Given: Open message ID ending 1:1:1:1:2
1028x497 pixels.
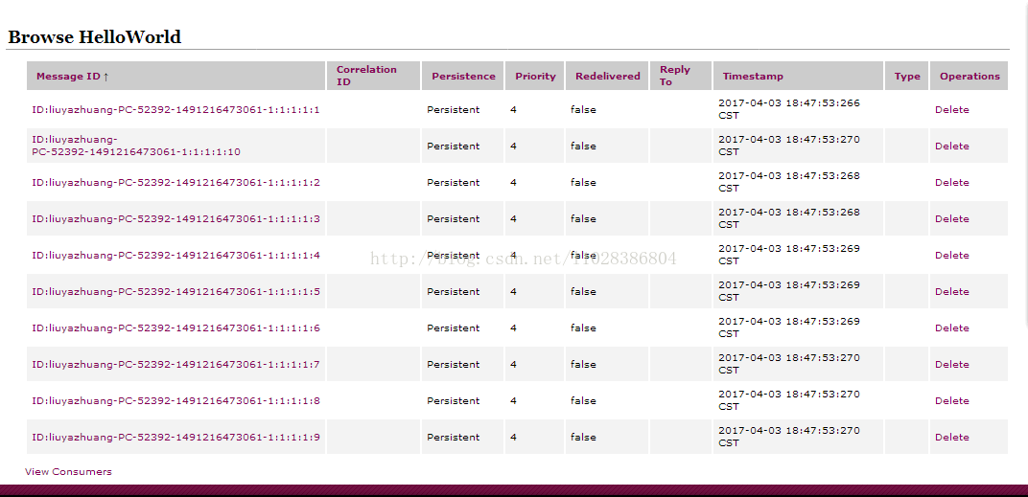Looking at the screenshot, I should 175,182.
